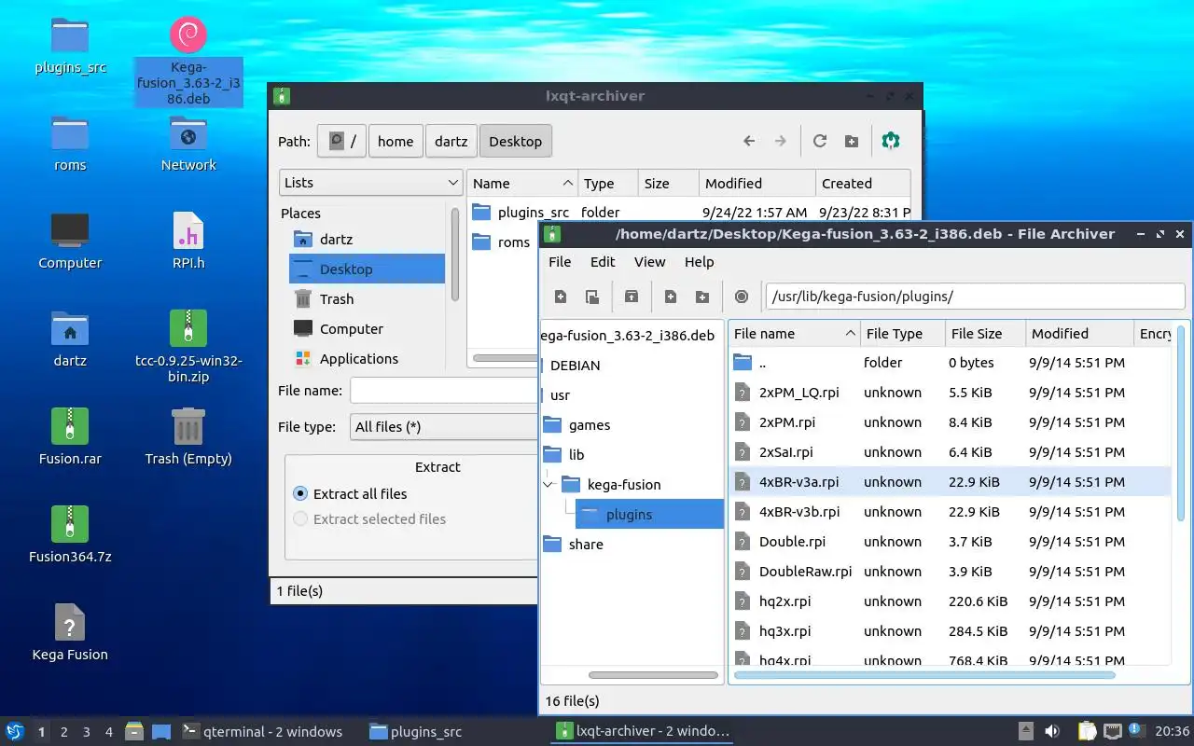1194x746 pixels.
Task: Reload folder in lxqt-archiver dialog
Action: pyautogui.click(x=820, y=141)
